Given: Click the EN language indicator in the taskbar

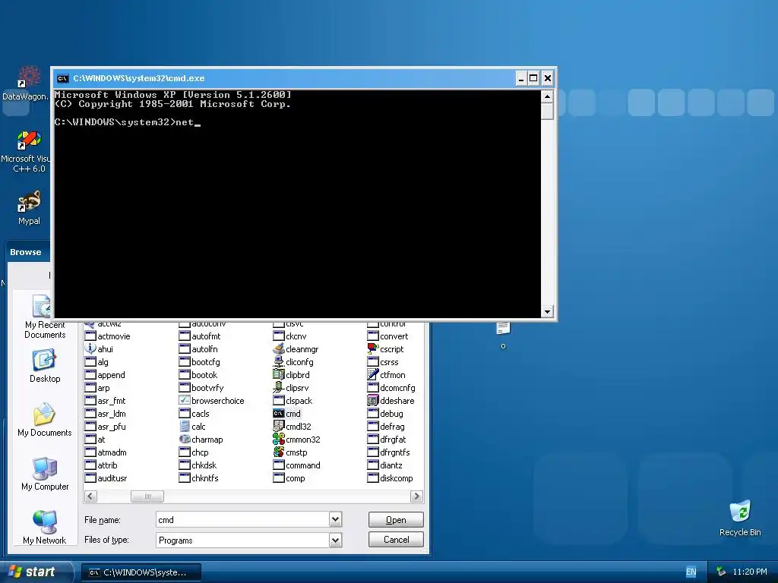Looking at the screenshot, I should tap(691, 572).
